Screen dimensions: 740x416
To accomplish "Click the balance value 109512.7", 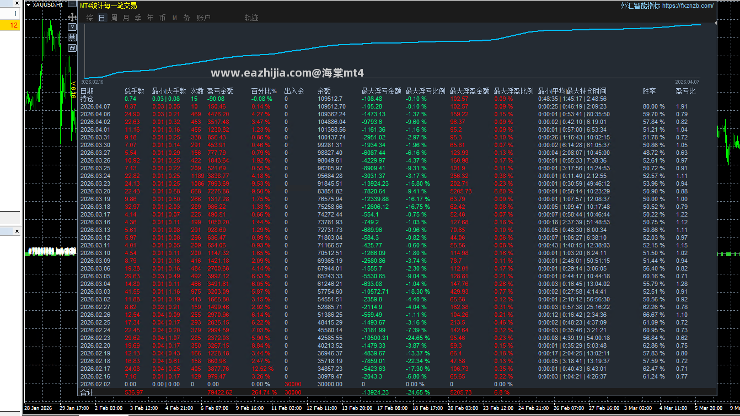I will tap(330, 99).
